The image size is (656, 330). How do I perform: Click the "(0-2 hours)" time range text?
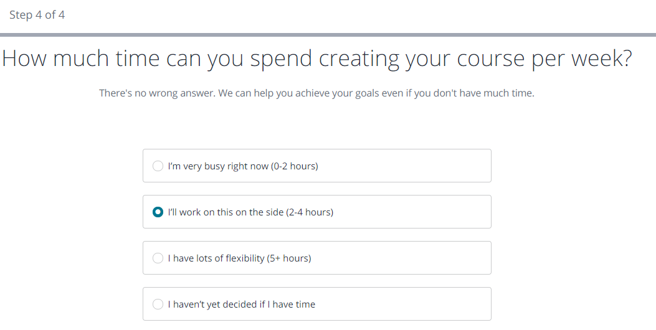pos(295,166)
